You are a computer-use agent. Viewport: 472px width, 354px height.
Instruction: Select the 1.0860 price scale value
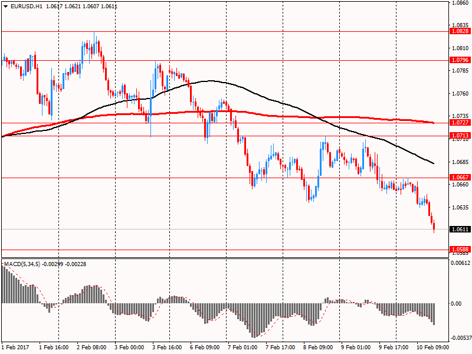460,3
